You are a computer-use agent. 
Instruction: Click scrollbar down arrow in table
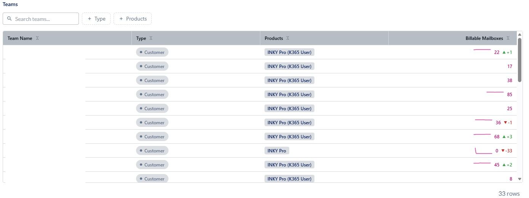pyautogui.click(x=519, y=179)
